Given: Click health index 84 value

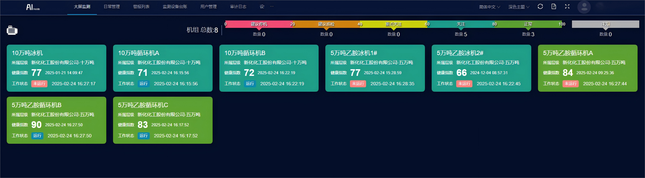Looking at the screenshot, I should point(568,73).
